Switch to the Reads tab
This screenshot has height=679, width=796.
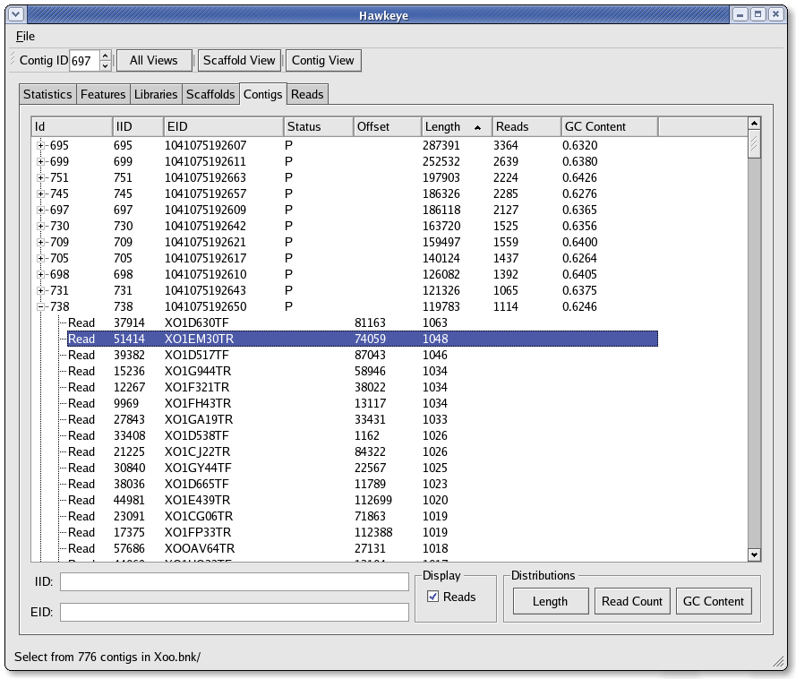pyautogui.click(x=307, y=94)
